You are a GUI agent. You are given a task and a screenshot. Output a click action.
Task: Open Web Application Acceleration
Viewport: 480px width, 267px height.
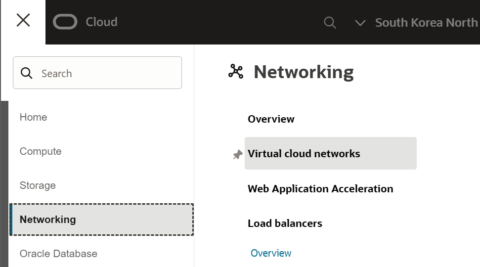tap(320, 188)
